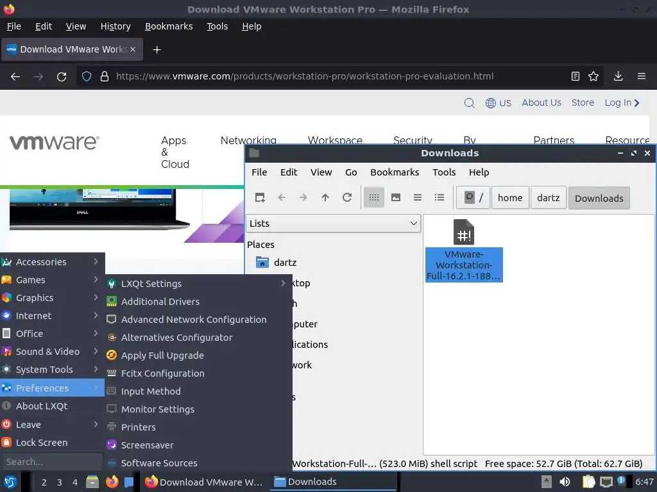Open the Firefox downloads panel
This screenshot has height=492, width=657.
[618, 77]
